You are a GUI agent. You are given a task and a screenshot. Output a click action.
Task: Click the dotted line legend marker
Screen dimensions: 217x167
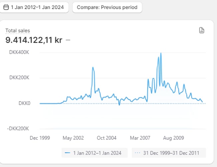(x=138, y=153)
